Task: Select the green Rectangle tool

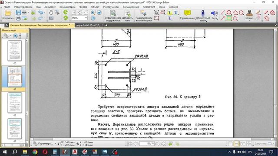Action: (x=229, y=18)
